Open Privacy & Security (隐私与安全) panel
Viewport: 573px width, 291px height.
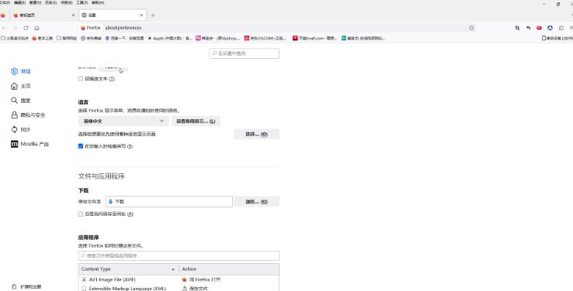(x=28, y=115)
